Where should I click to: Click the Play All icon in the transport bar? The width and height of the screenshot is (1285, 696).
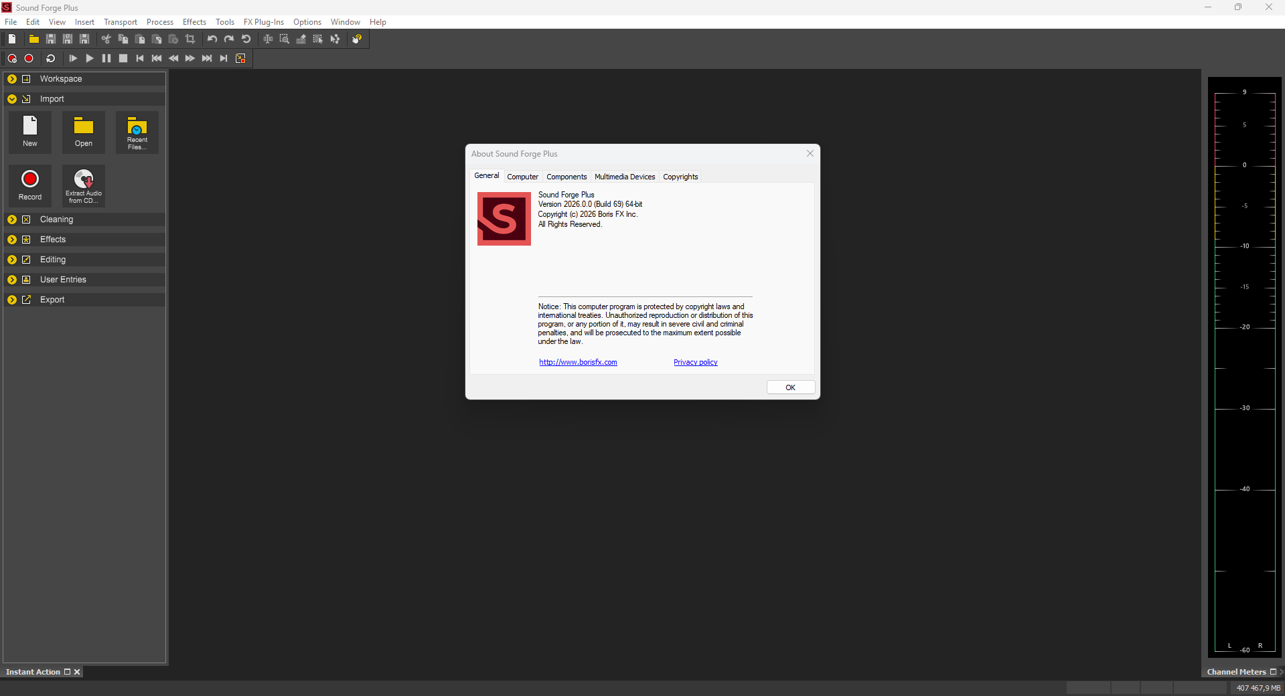(x=73, y=58)
